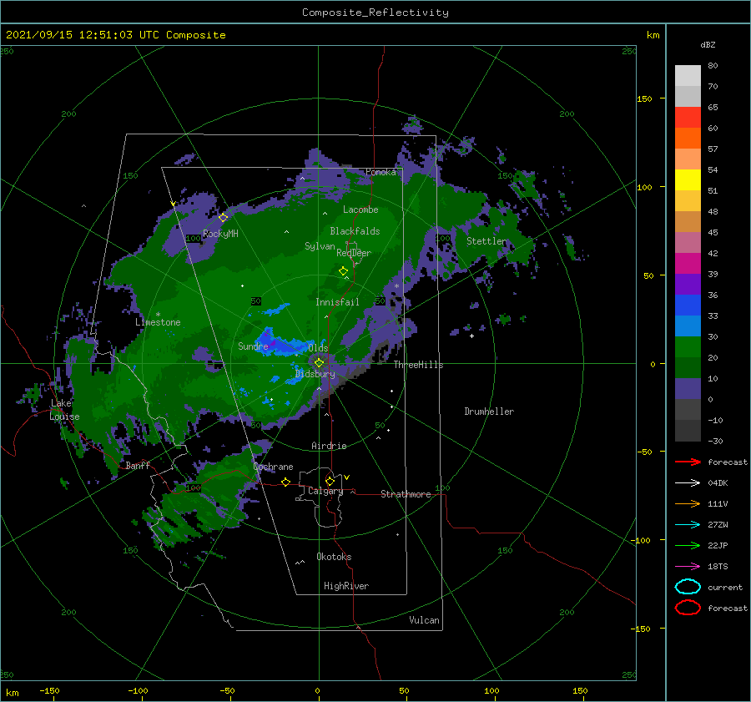This screenshot has width=751, height=702.
Task: Click the ThreeHills town label
Action: click(419, 365)
